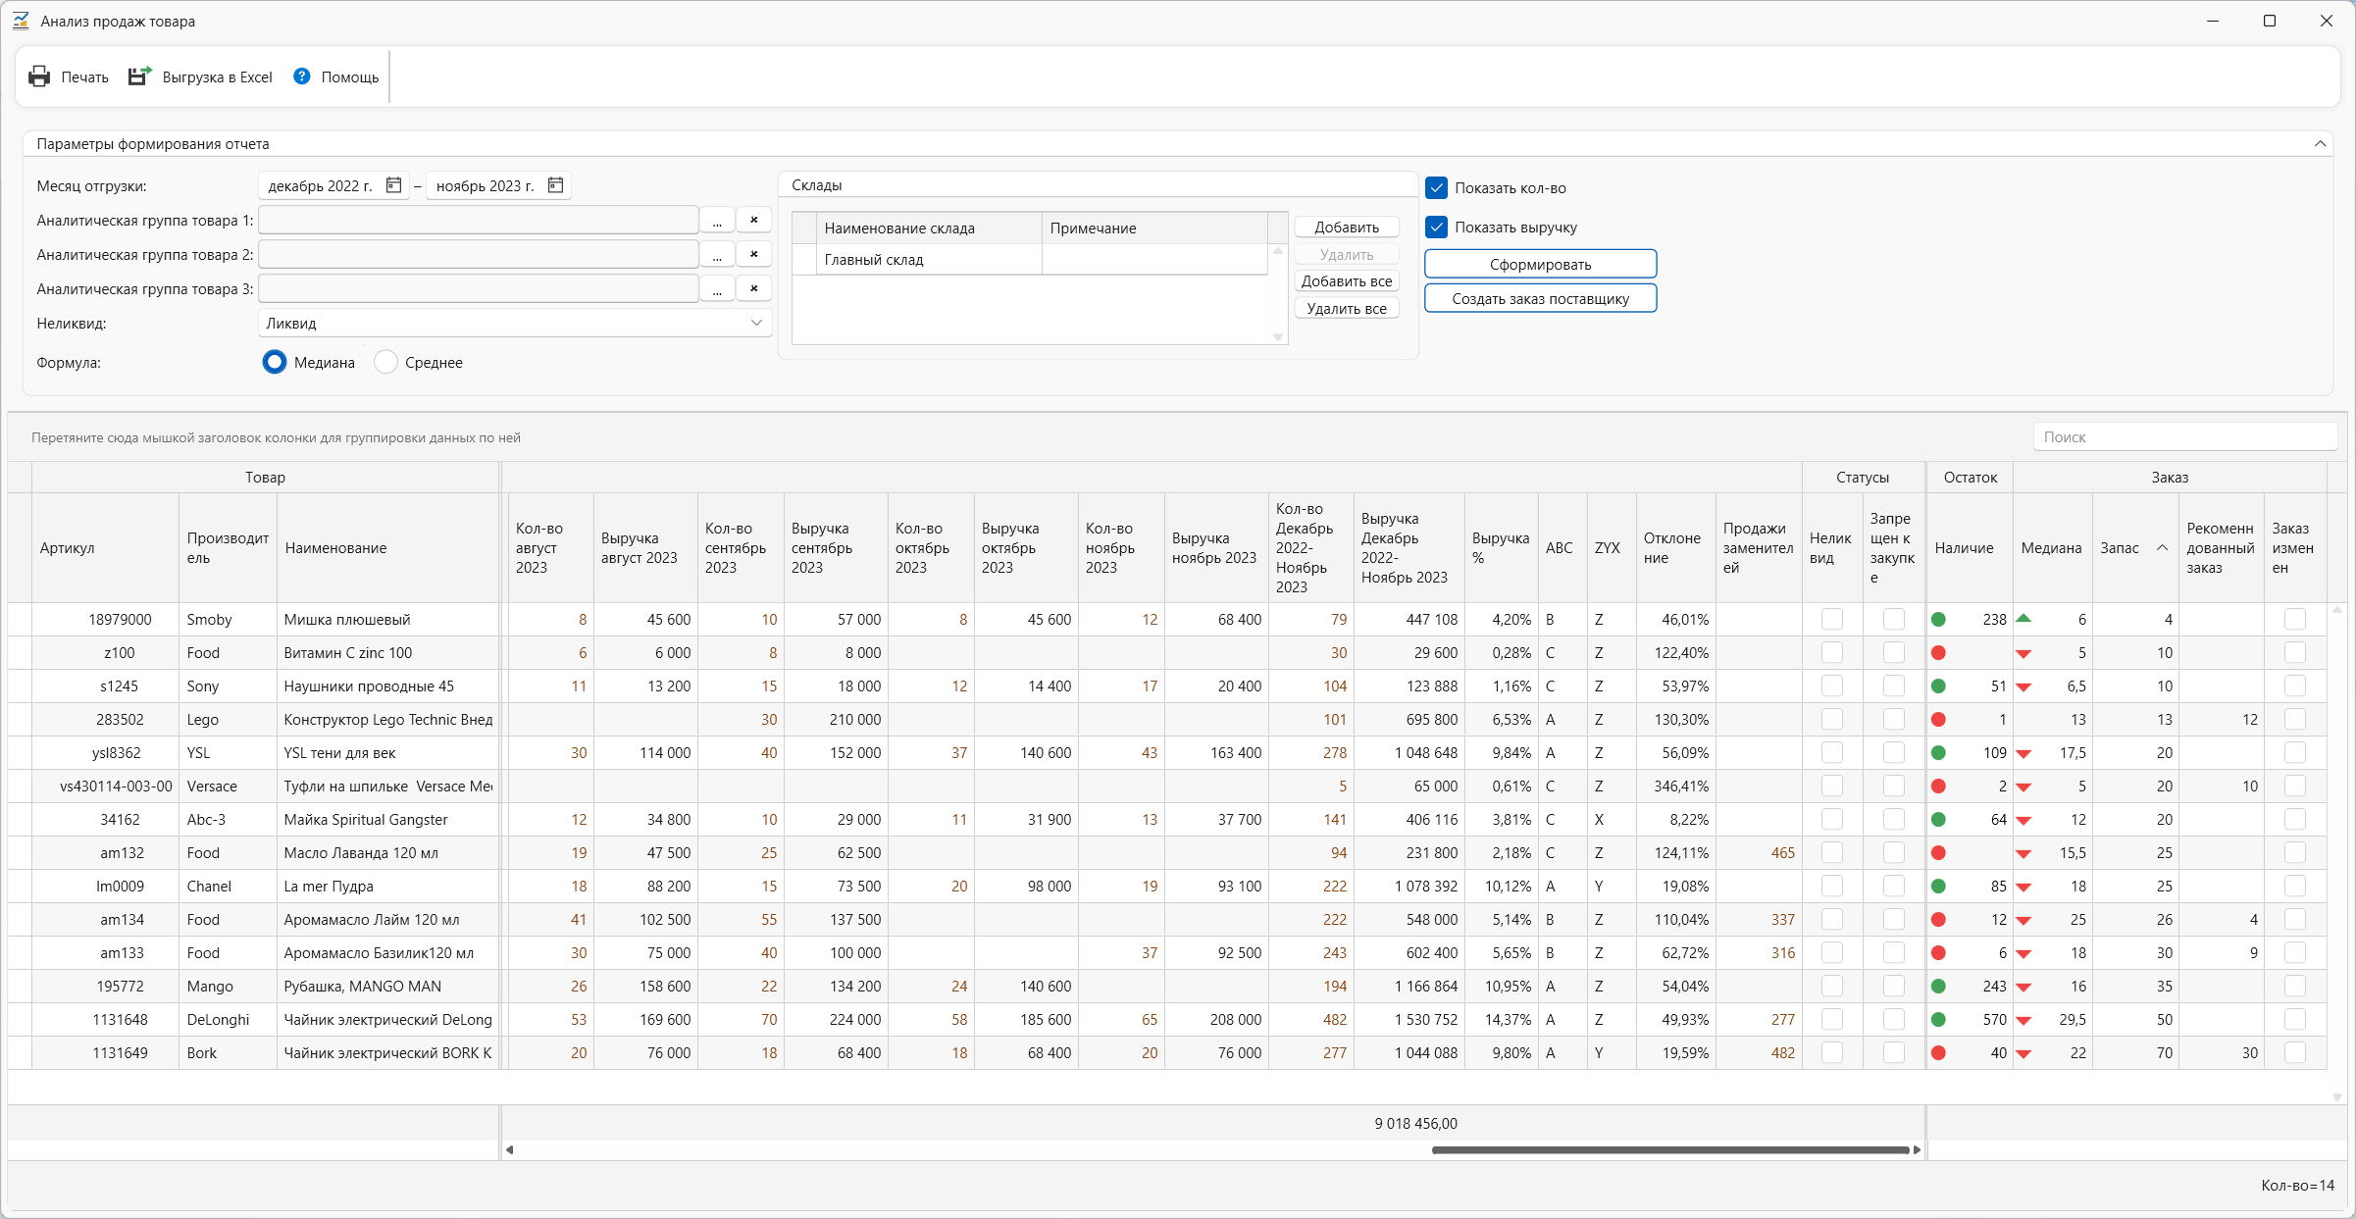Click the Print (Печать) printer icon
Screen dimensions: 2356x1219
[x=39, y=76]
